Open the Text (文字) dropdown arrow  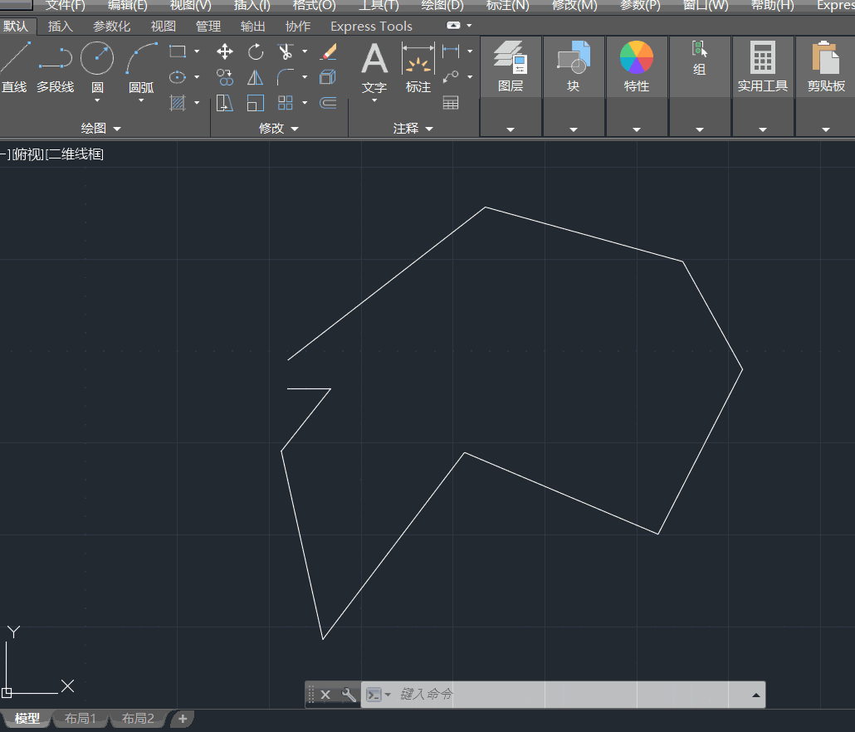pyautogui.click(x=374, y=100)
